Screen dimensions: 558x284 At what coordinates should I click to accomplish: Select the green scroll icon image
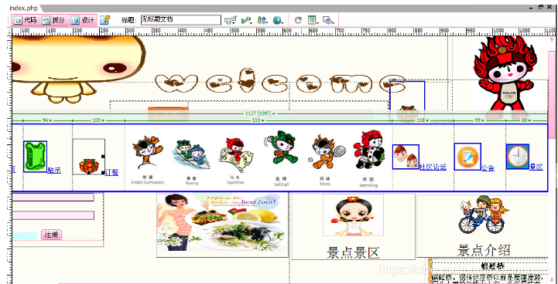click(x=36, y=157)
